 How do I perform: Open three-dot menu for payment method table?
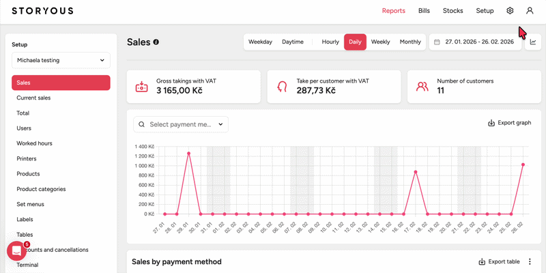[x=530, y=261]
